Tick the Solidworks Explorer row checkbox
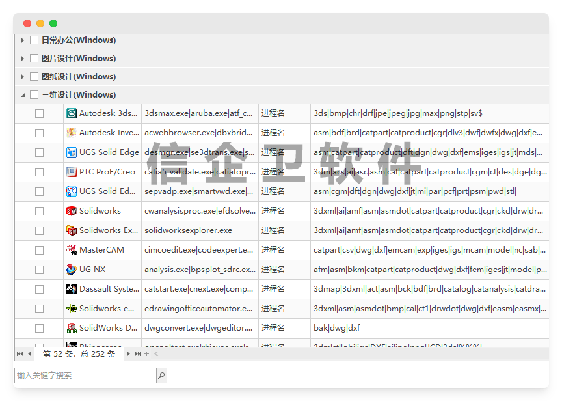Screen dimensions: 562x401 point(40,230)
